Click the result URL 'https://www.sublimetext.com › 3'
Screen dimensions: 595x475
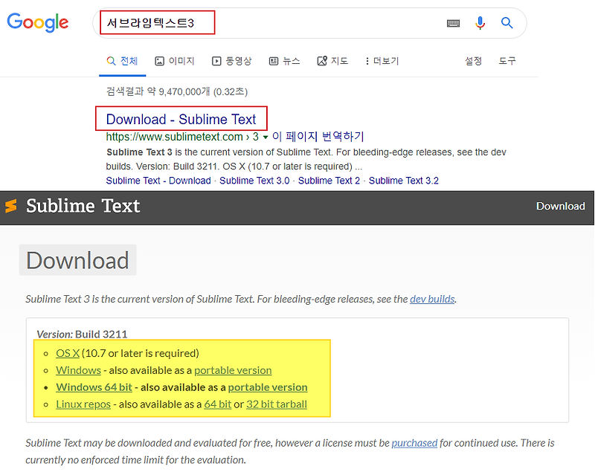tap(182, 137)
